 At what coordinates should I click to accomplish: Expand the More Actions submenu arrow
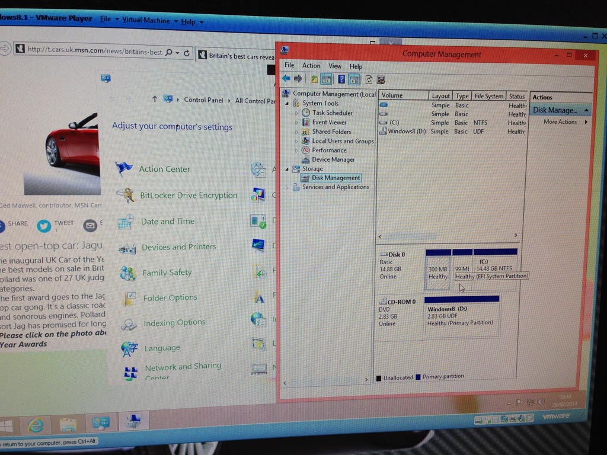pos(586,122)
